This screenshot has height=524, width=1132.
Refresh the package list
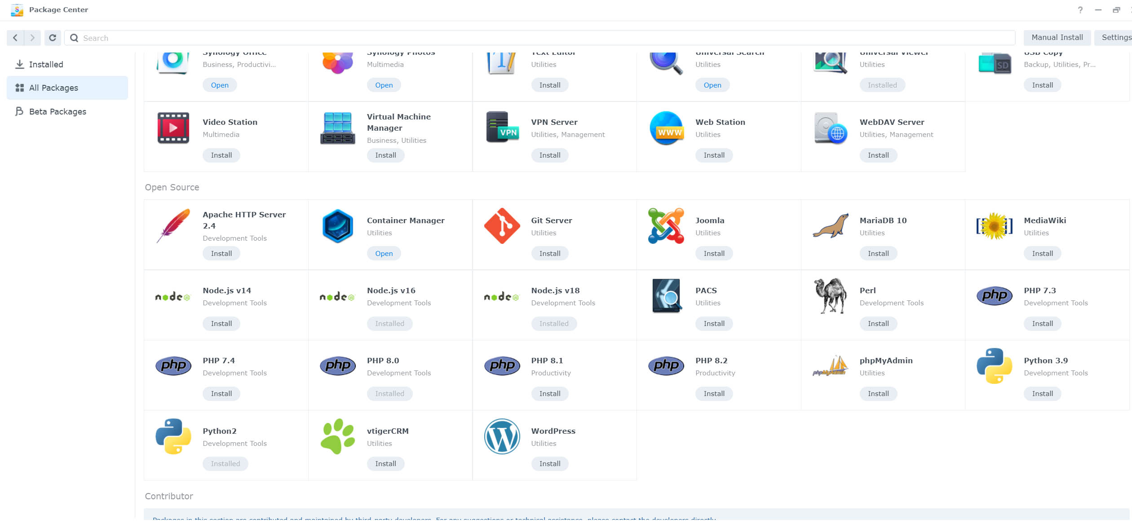click(53, 38)
